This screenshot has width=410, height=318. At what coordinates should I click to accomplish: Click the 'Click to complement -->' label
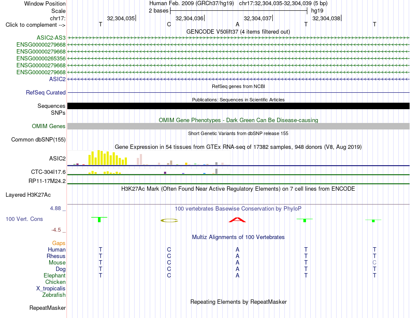tap(35, 25)
